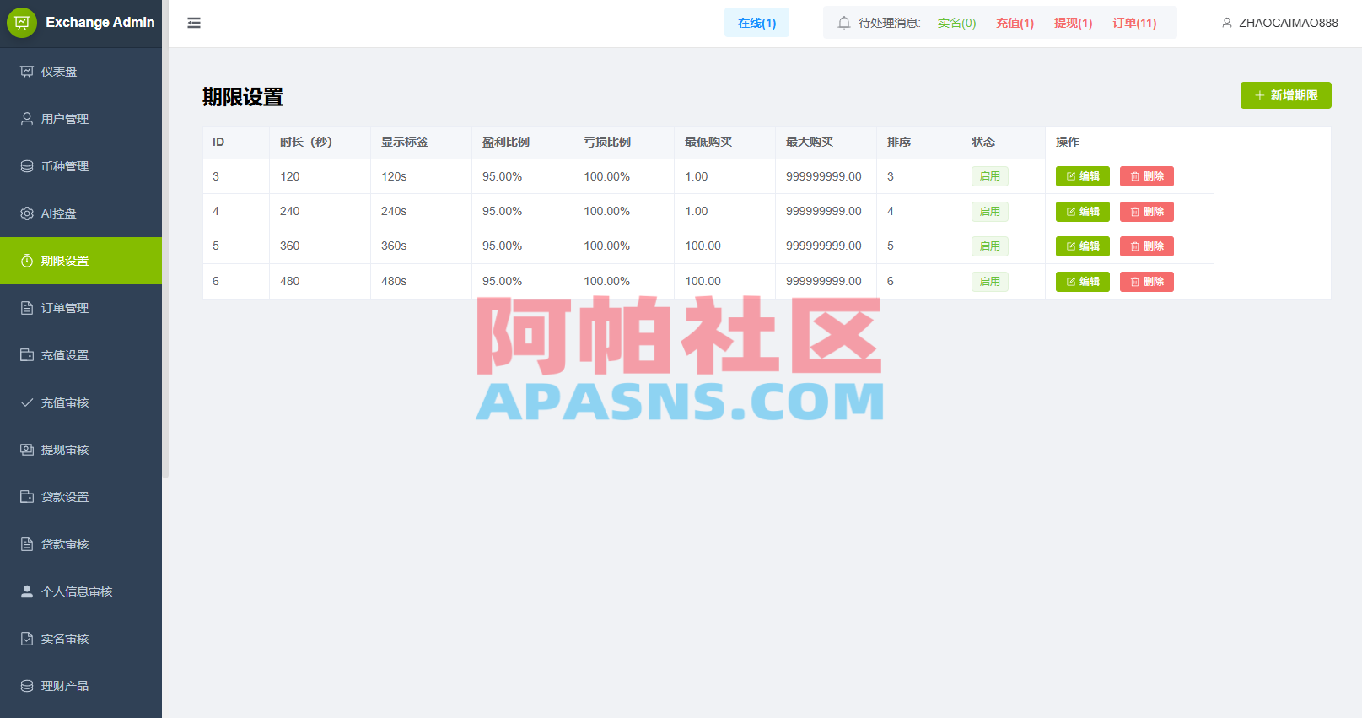
Task: Open pending 提现(1) notifications
Action: pyautogui.click(x=1073, y=23)
